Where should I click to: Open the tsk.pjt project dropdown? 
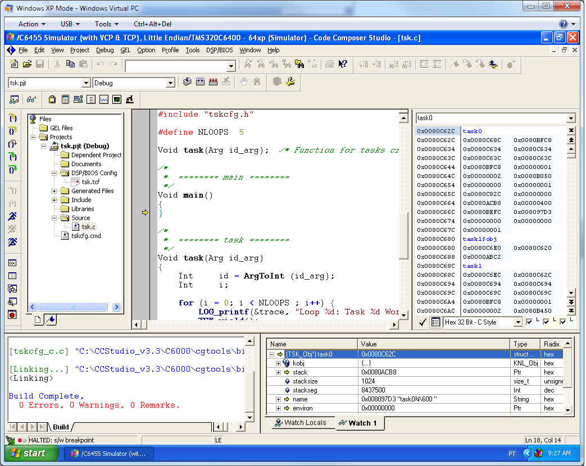(x=86, y=83)
